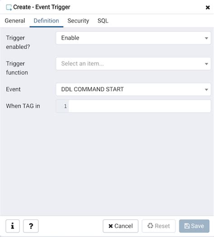View the SQL tab

[103, 21]
